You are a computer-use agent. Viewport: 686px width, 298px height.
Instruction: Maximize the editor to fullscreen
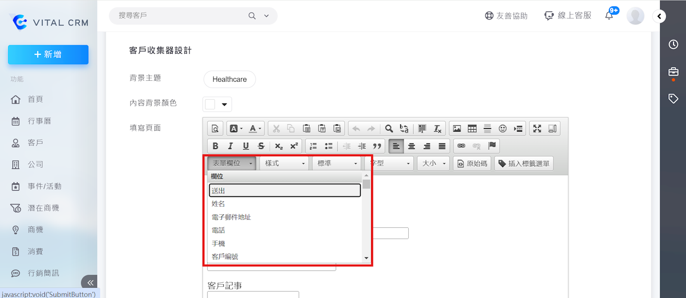point(537,129)
